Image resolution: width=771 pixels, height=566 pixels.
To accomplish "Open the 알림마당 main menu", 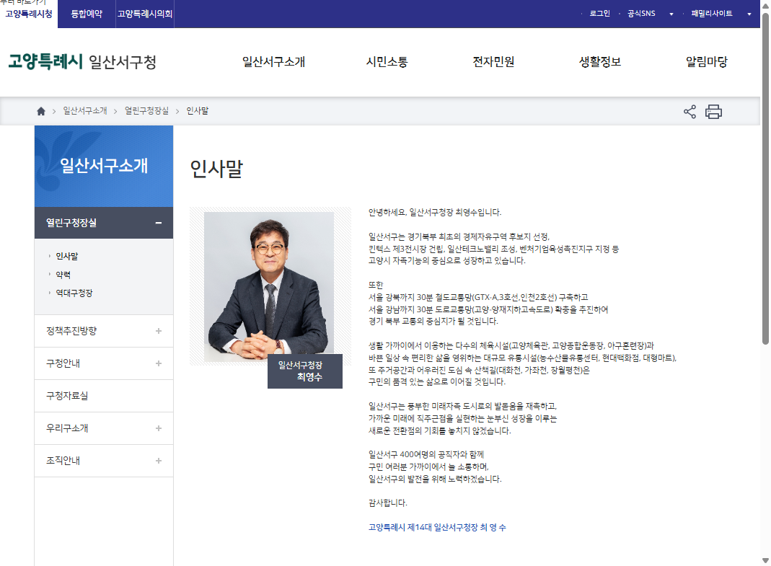I will (707, 62).
